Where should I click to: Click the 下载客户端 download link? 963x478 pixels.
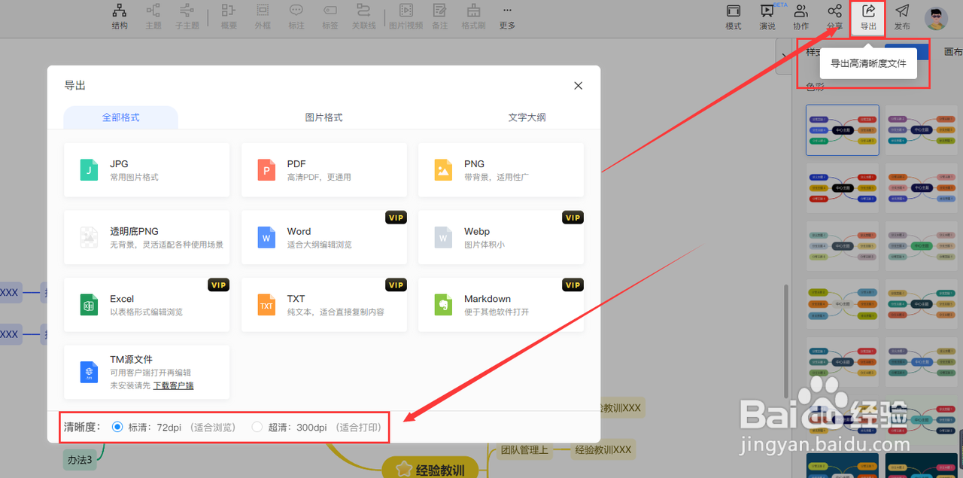pos(174,385)
